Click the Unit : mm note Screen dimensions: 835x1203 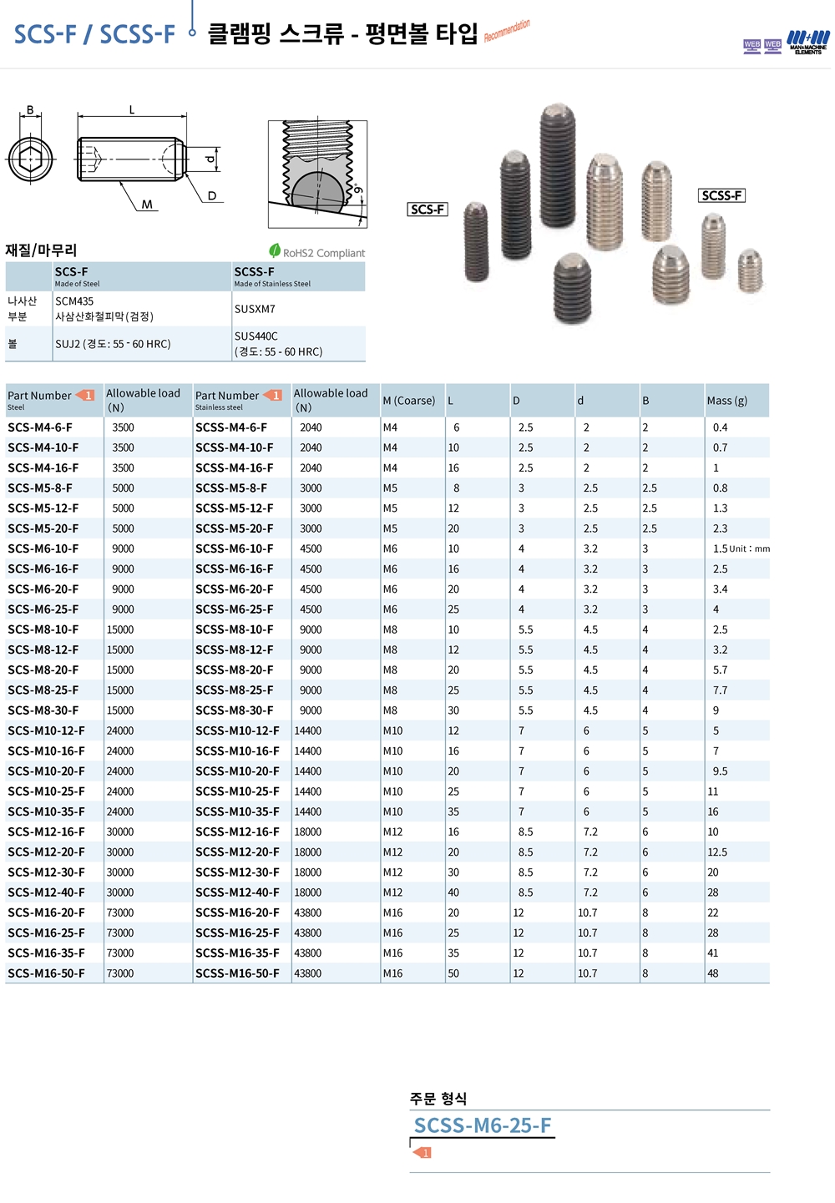[x=750, y=549]
